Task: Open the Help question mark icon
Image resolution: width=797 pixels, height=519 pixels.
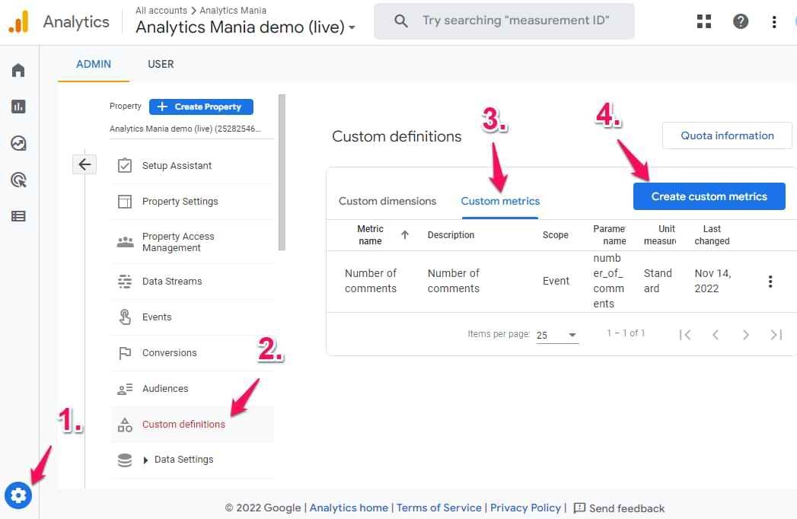Action: tap(741, 21)
